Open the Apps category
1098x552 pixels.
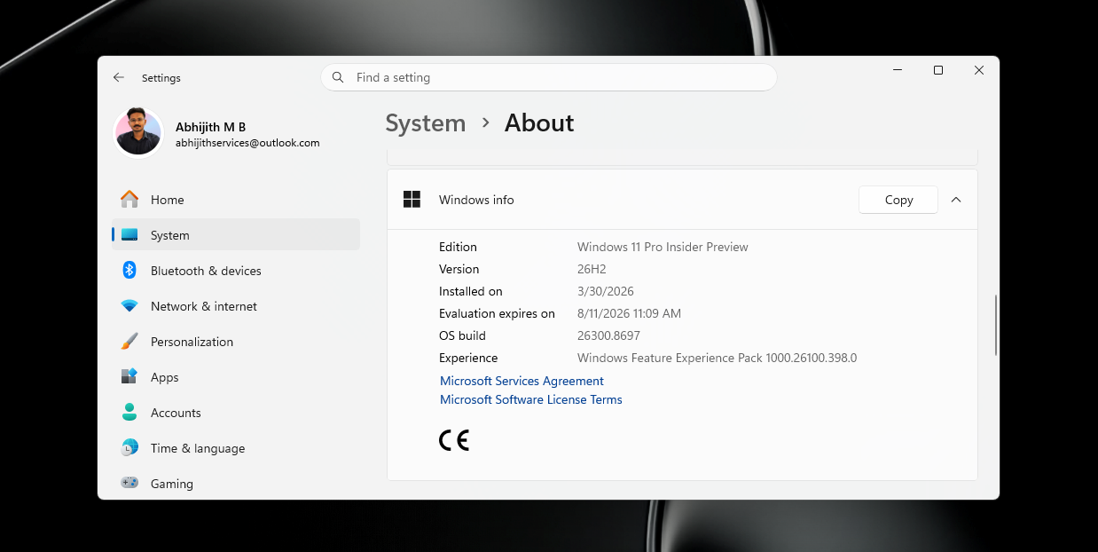236,377
